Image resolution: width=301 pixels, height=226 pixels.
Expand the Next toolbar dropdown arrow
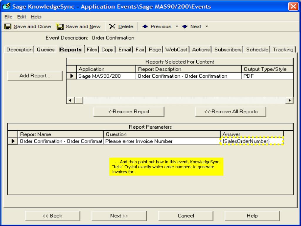pyautogui.click(x=207, y=26)
